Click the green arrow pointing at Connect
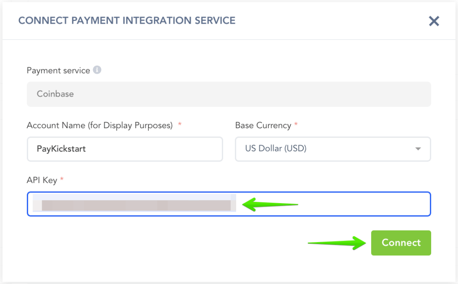 (x=336, y=243)
